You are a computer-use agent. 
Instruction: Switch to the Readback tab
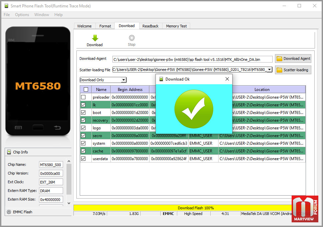(150, 26)
